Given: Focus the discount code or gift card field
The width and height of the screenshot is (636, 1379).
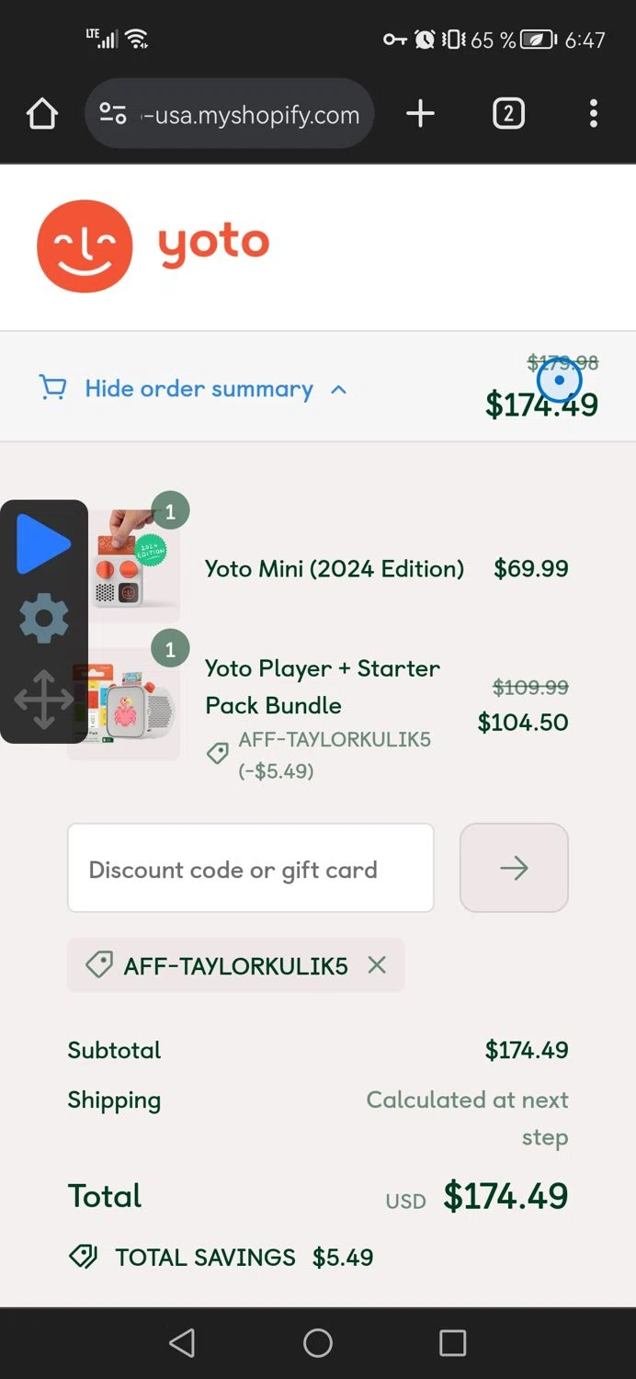Looking at the screenshot, I should point(250,869).
